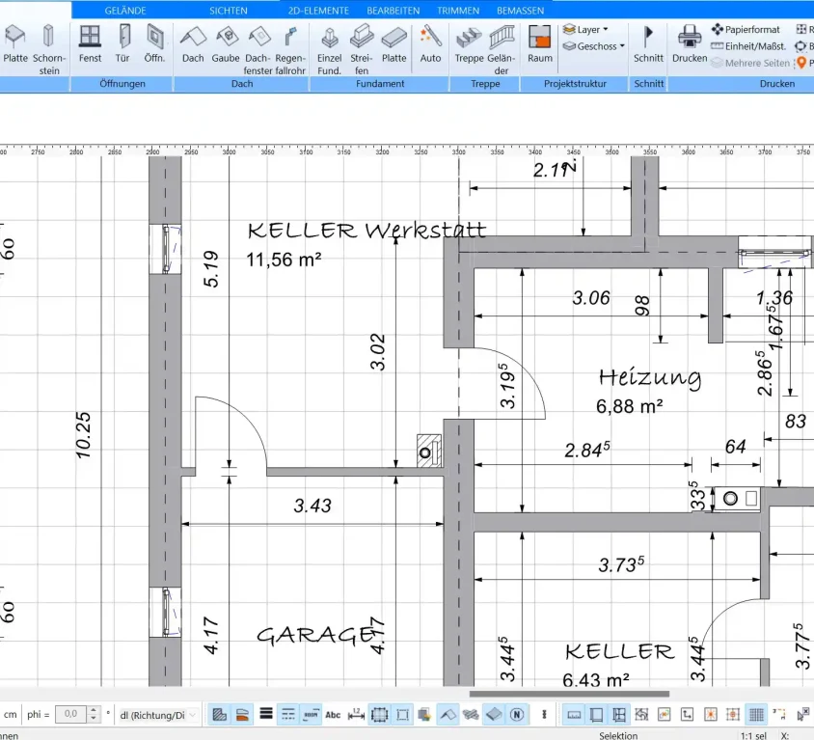814x740 pixels.
Task: Click the Schnitt section flag tool
Action: tap(648, 44)
